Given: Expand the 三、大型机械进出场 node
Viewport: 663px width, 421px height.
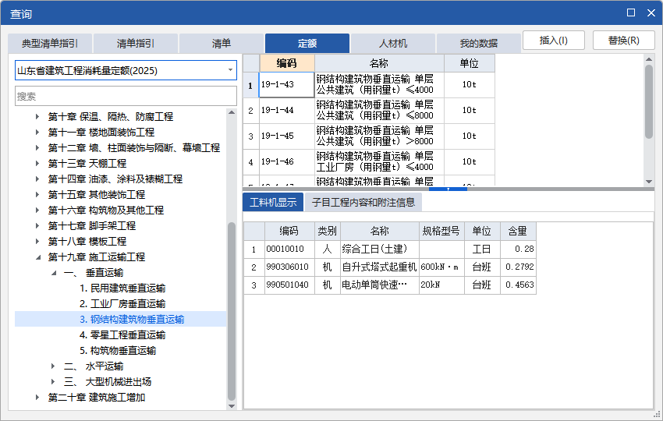Looking at the screenshot, I should pos(53,382).
